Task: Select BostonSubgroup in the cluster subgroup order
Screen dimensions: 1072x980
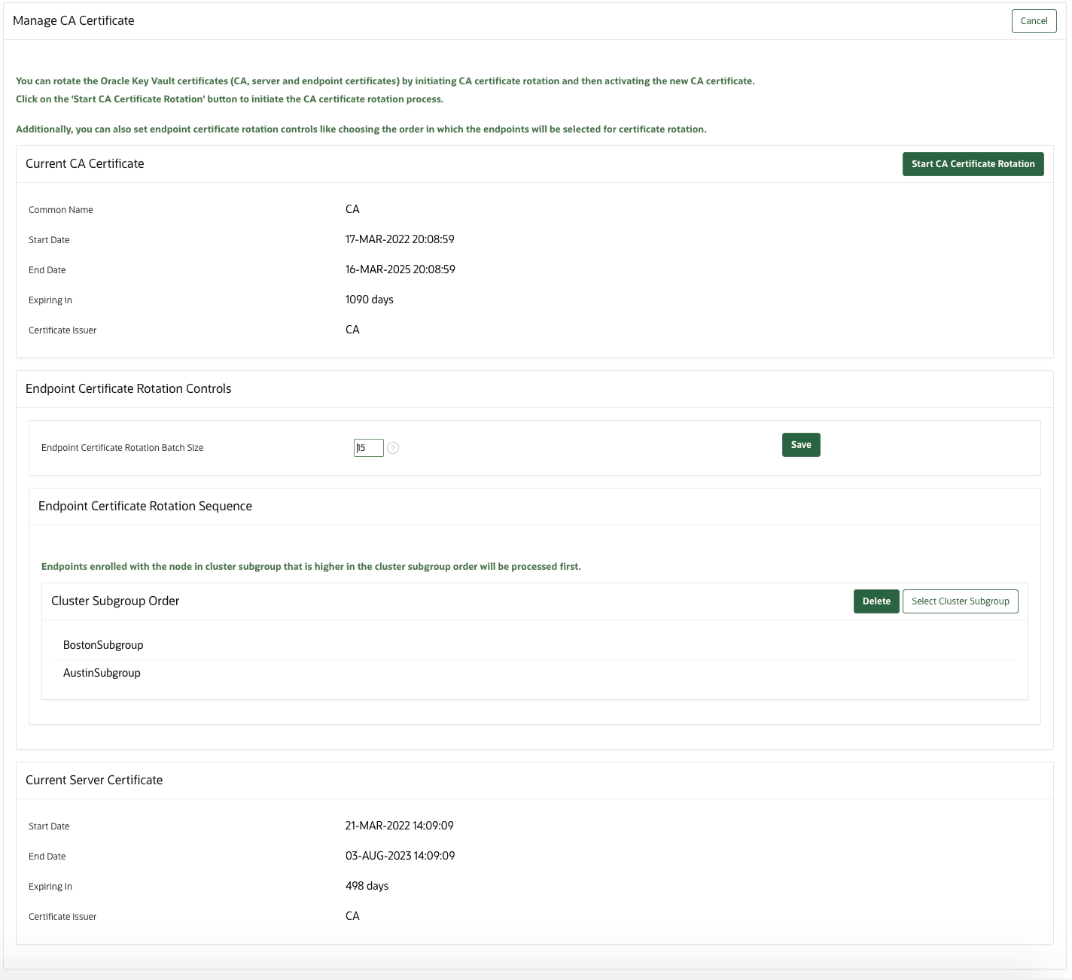Action: 103,644
